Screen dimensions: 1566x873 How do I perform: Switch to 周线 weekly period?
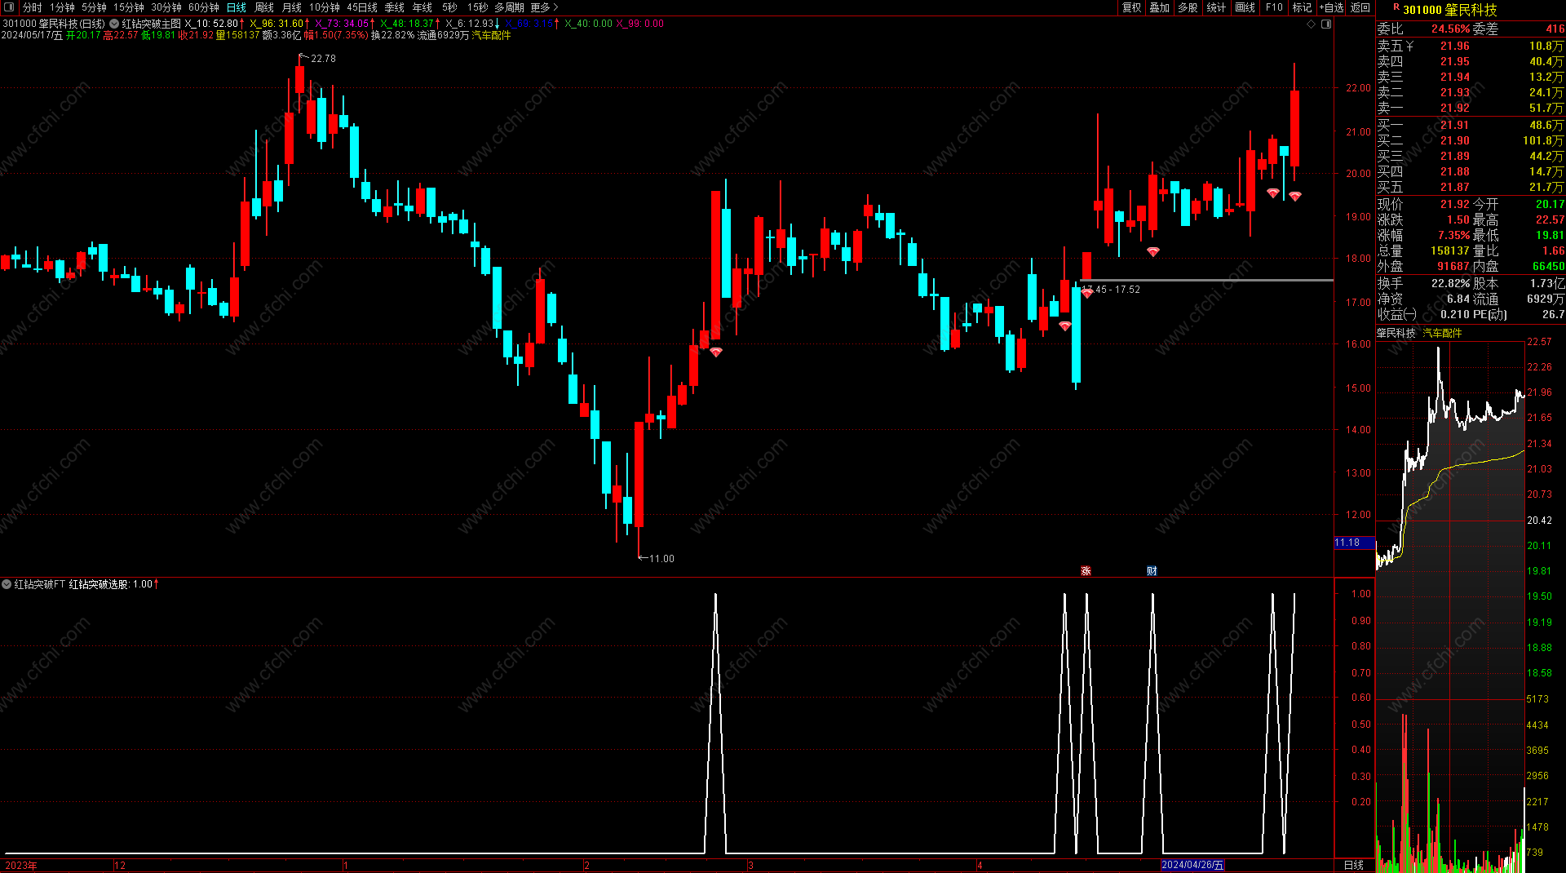pyautogui.click(x=264, y=7)
